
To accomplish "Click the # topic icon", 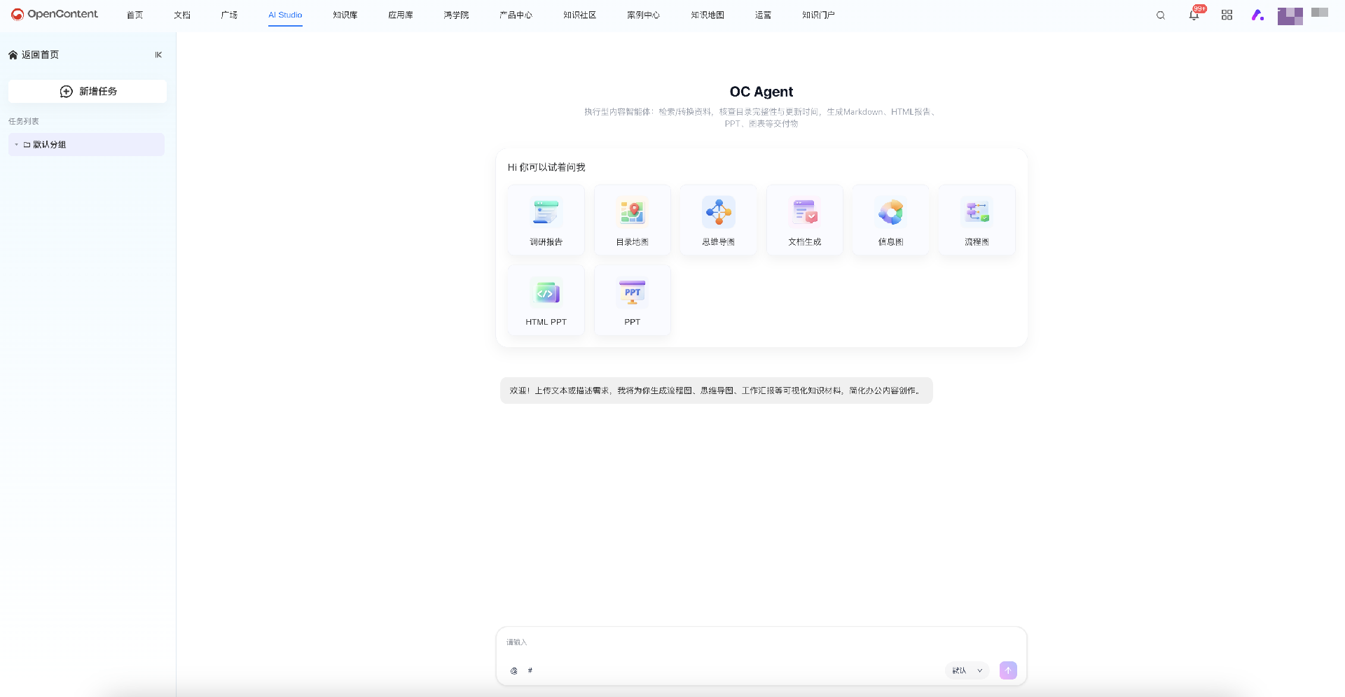I will (530, 670).
